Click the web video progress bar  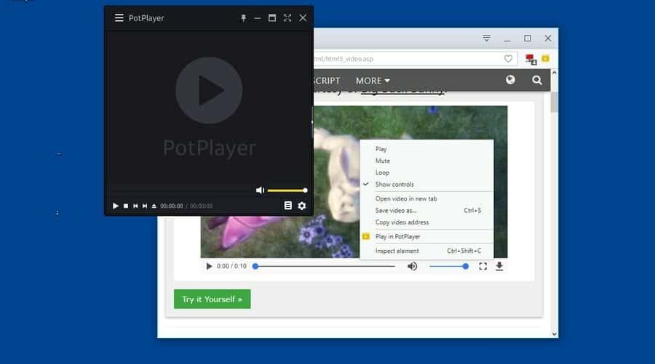coord(325,266)
